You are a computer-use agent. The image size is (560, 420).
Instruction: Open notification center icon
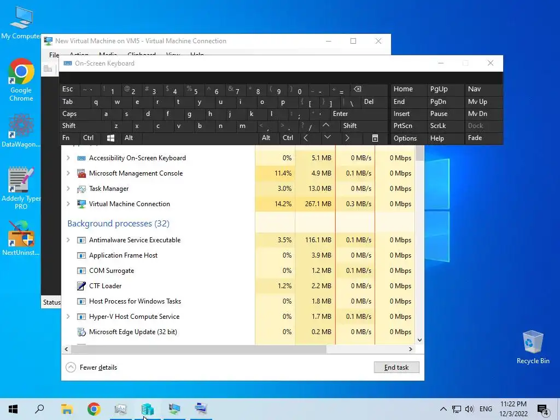pos(543,410)
